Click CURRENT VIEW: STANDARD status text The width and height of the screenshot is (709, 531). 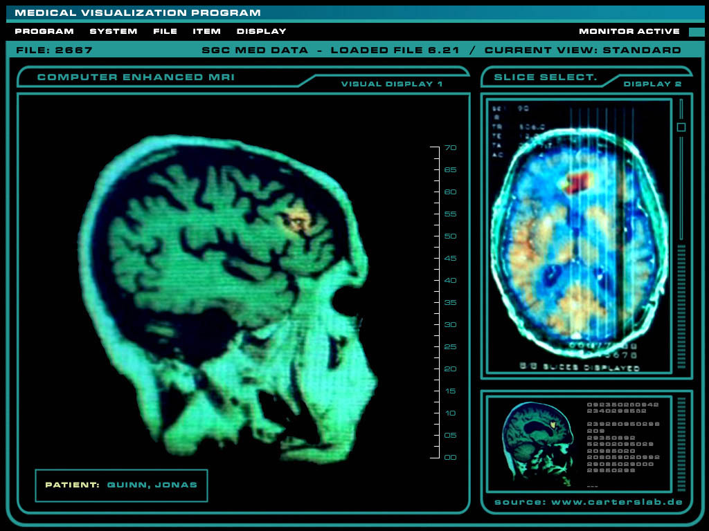(x=583, y=50)
